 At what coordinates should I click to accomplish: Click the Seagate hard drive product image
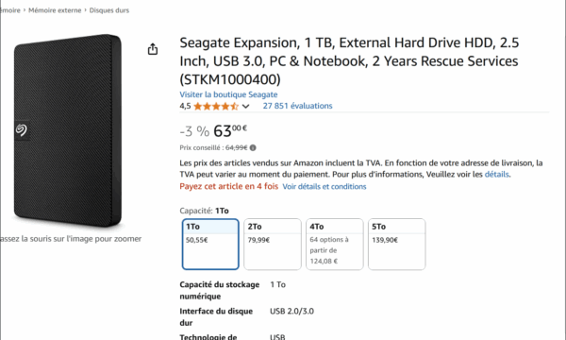(x=68, y=130)
